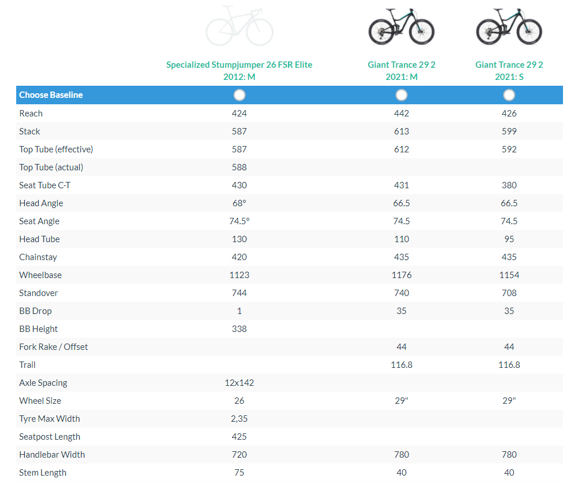
Task: Click the Fork Rake / Offset value 44 for Trance S
Action: (509, 347)
